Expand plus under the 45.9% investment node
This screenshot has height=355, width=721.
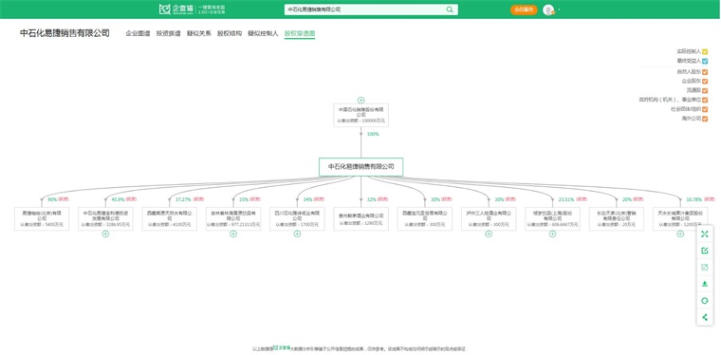[x=105, y=234]
